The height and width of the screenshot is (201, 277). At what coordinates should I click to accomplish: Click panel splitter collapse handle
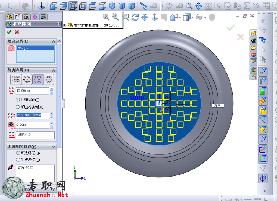pos(64,104)
